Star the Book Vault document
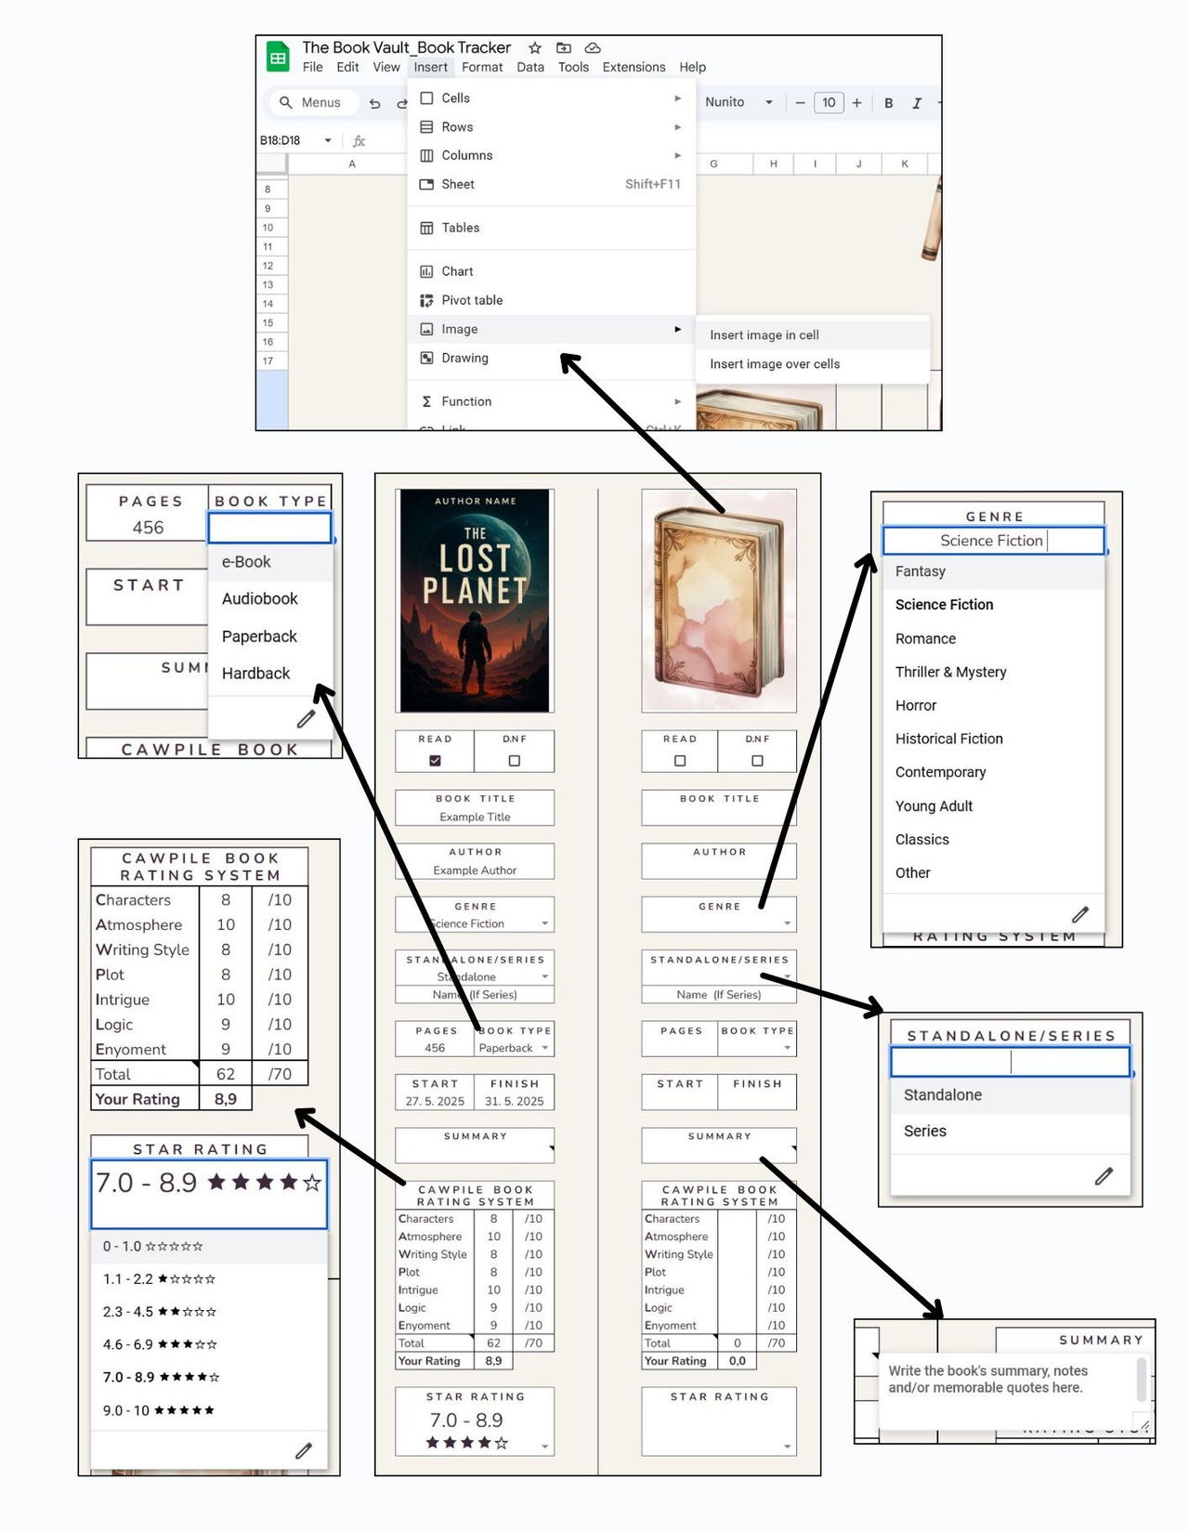The width and height of the screenshot is (1189, 1532). tap(535, 47)
